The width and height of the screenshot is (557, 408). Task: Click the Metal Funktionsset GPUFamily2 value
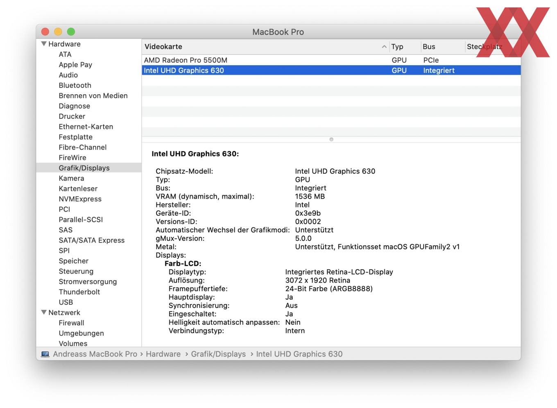tap(377, 247)
